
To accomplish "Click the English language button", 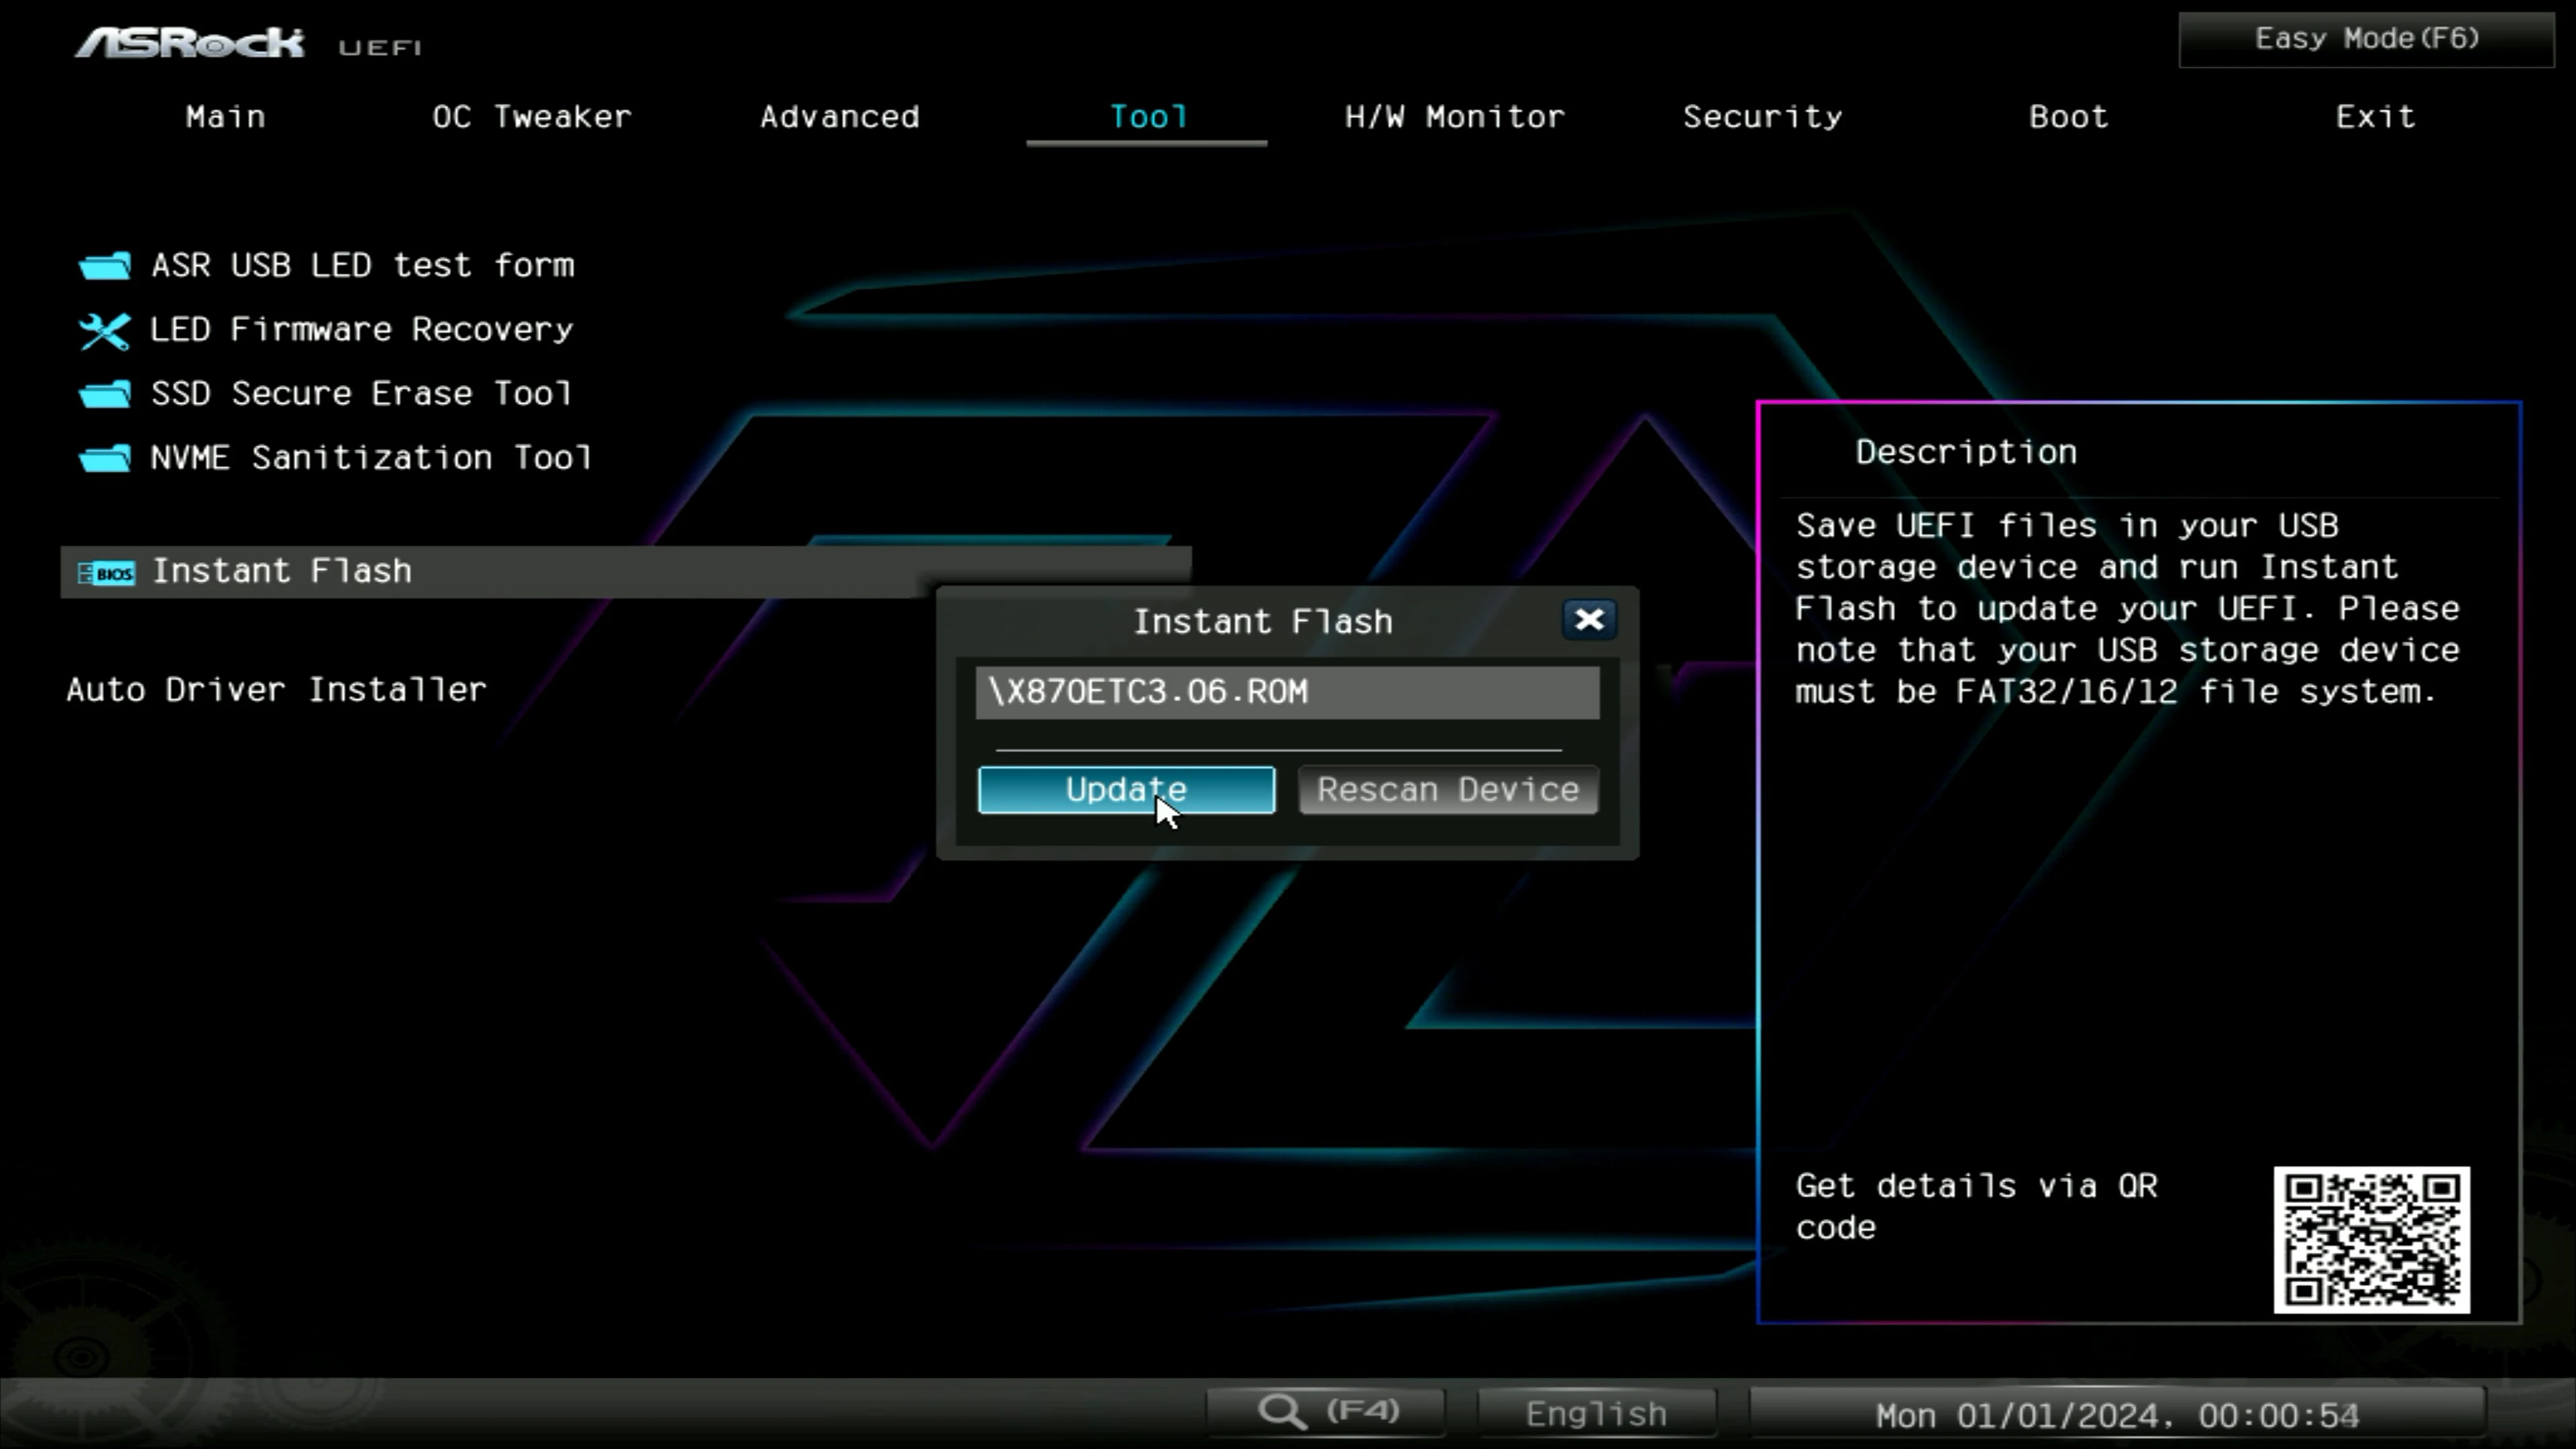I will (1596, 1414).
